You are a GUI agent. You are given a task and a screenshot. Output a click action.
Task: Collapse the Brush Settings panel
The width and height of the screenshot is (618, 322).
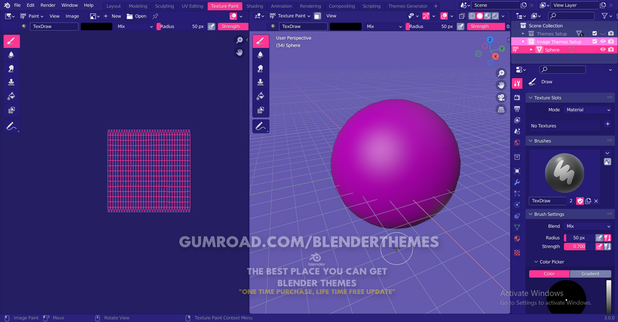[531, 214]
